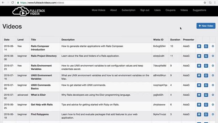Image resolution: width=218 pixels, height=123 pixels.
Task: Click the Elixir programming language description
Action: (96, 95)
